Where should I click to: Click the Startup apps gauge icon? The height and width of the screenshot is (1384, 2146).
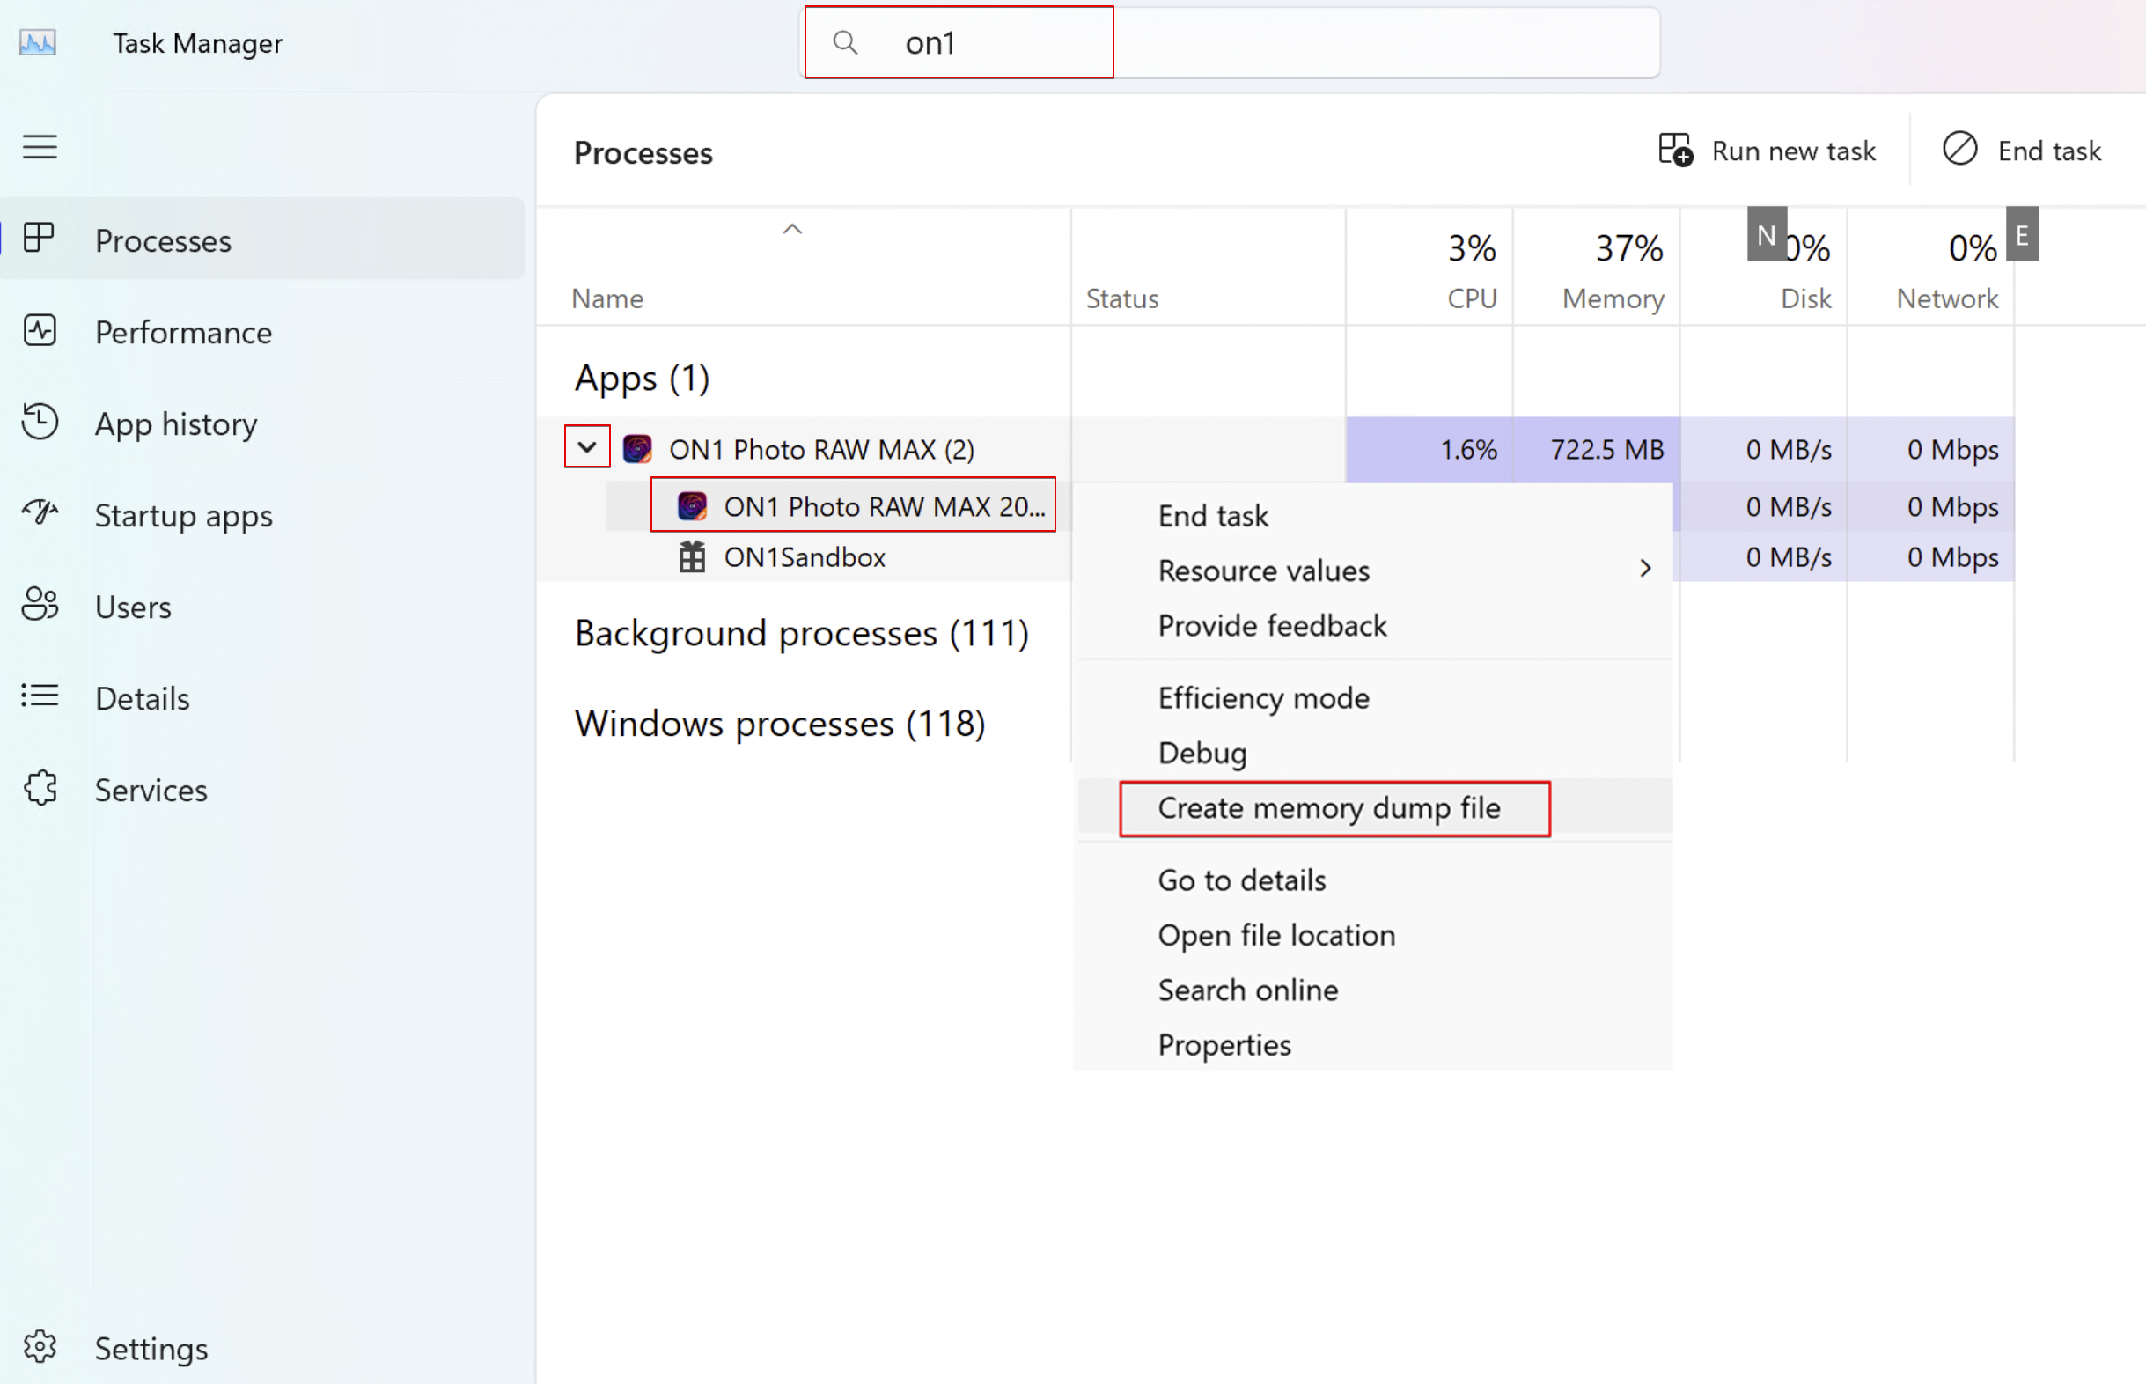click(x=40, y=513)
